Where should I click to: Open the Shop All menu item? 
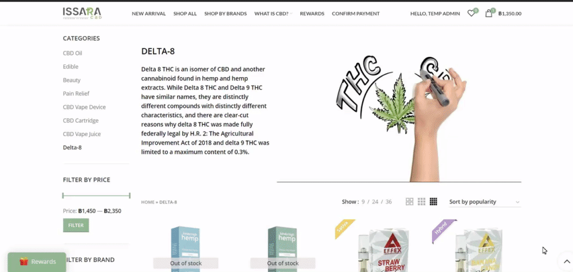tap(185, 14)
